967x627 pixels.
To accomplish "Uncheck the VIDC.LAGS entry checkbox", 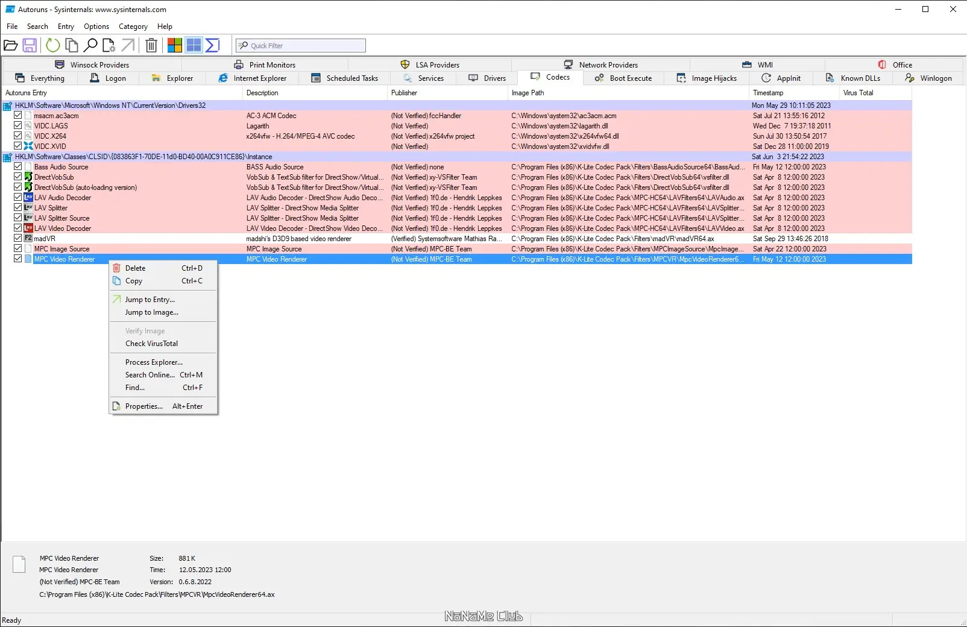I will click(18, 125).
